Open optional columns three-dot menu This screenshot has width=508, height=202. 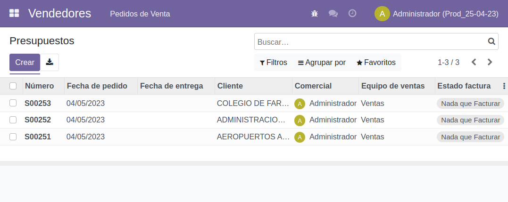click(504, 86)
